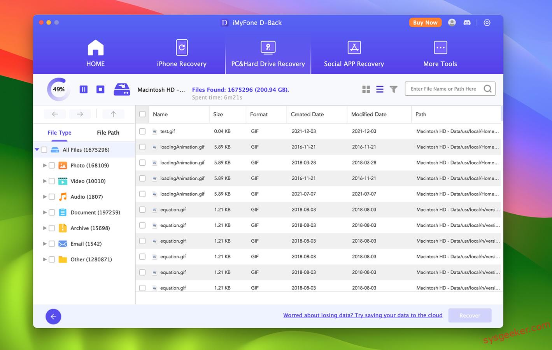Viewport: 552px width, 350px height.
Task: Click the Buy Now button
Action: tap(425, 23)
